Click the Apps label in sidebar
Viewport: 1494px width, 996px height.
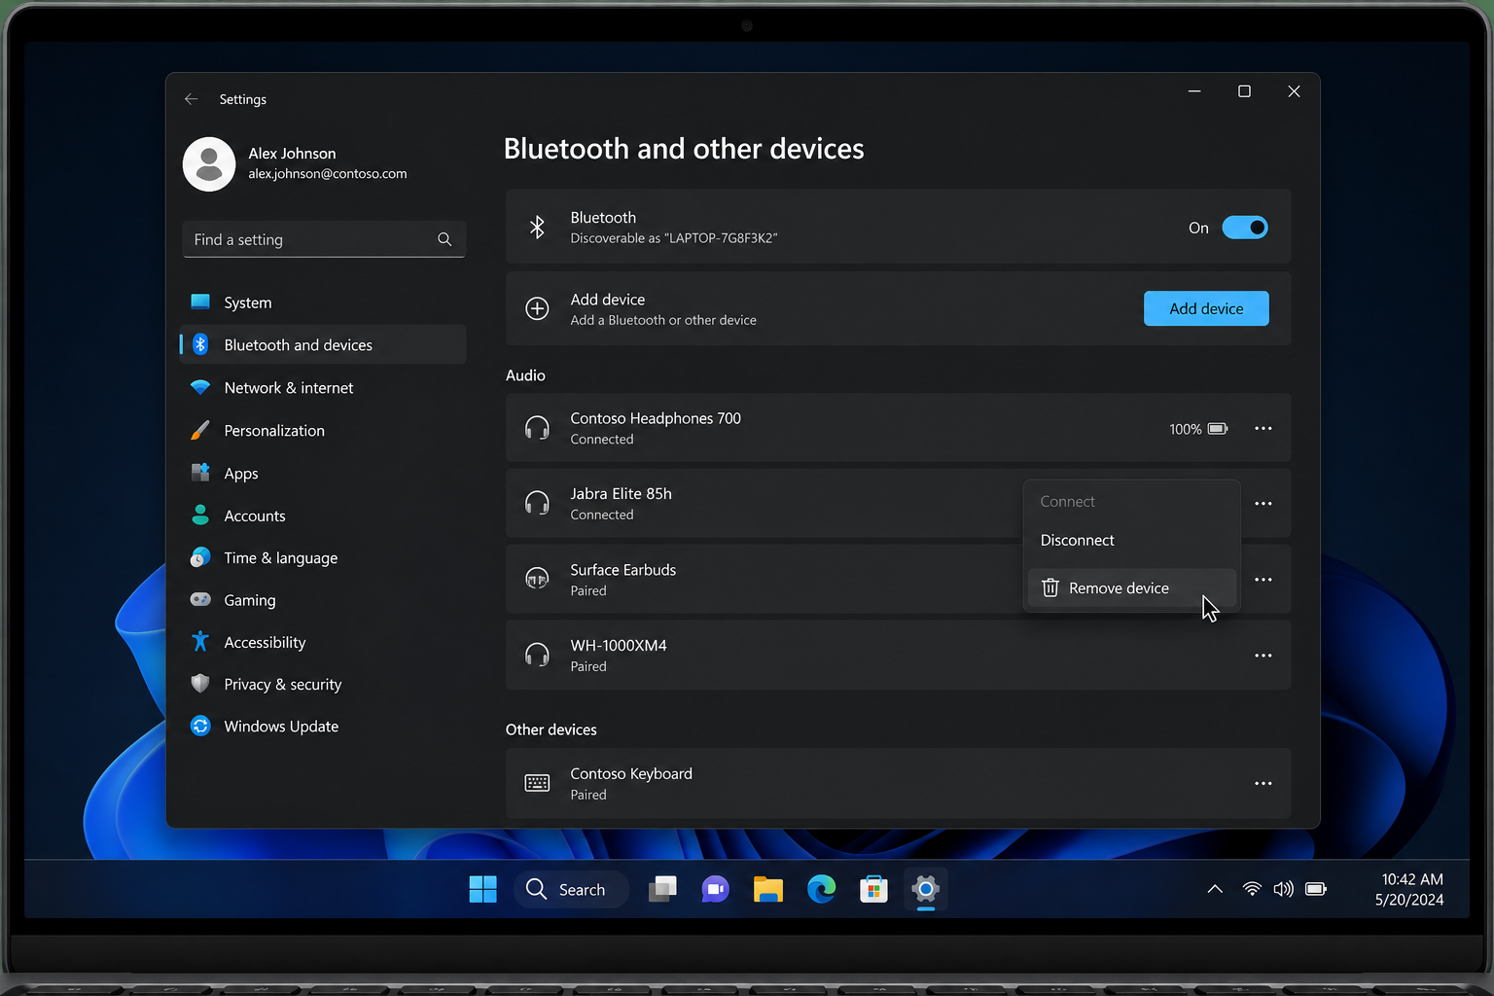pyautogui.click(x=241, y=474)
